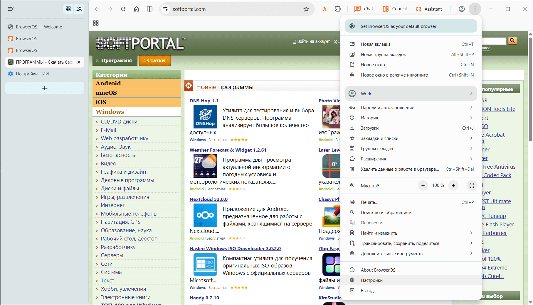Open About BrowserOS
The image size is (533, 305).
pos(411,270)
